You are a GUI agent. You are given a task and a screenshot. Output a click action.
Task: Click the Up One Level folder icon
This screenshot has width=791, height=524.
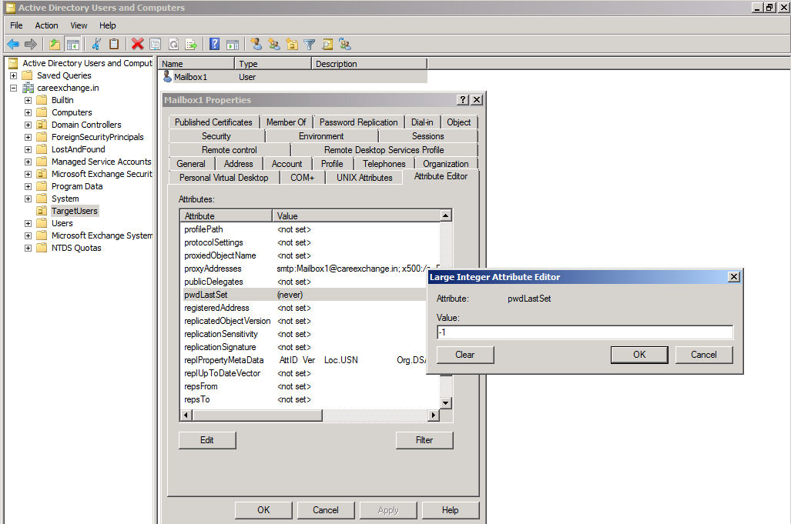pos(55,45)
